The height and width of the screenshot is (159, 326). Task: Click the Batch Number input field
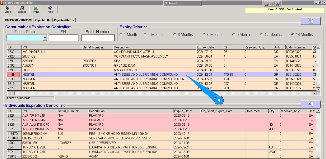click(98, 38)
